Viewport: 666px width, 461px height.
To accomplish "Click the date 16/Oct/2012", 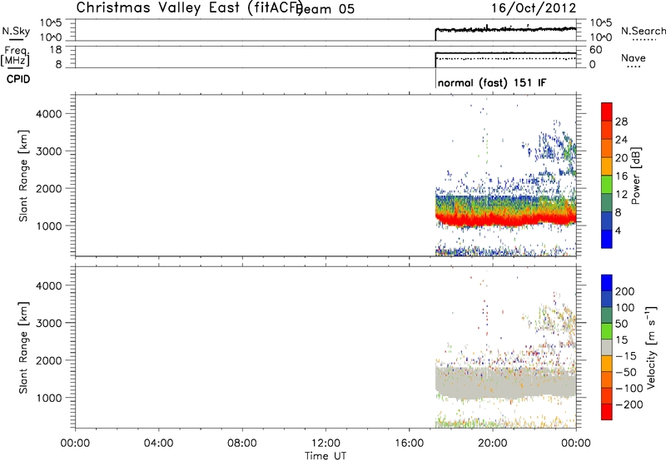I will coord(534,8).
